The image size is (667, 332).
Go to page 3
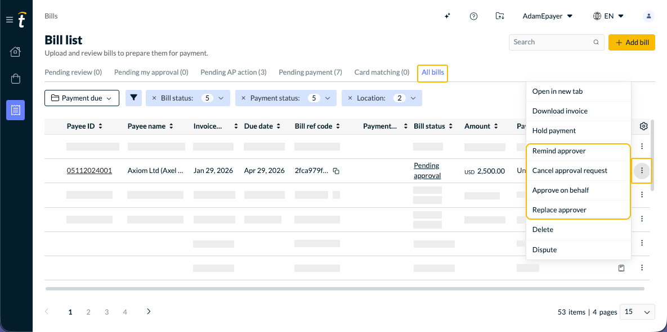click(107, 312)
